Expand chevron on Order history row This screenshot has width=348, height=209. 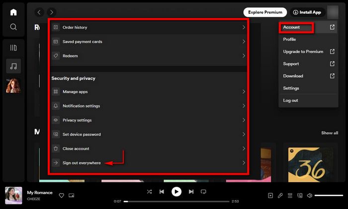[244, 27]
